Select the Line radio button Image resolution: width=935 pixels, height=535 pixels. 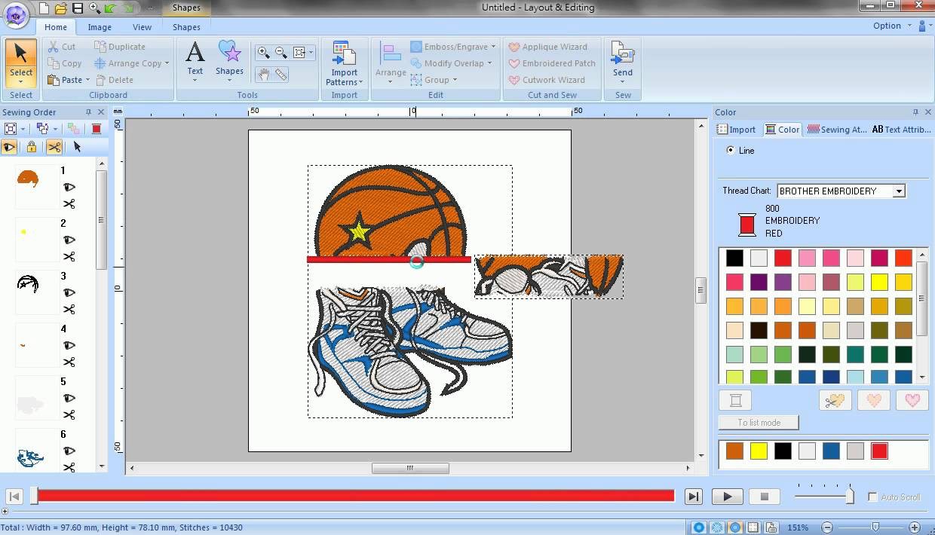point(730,151)
